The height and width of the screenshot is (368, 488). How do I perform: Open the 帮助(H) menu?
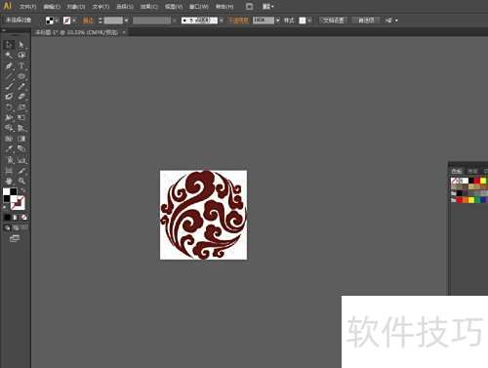(x=224, y=7)
